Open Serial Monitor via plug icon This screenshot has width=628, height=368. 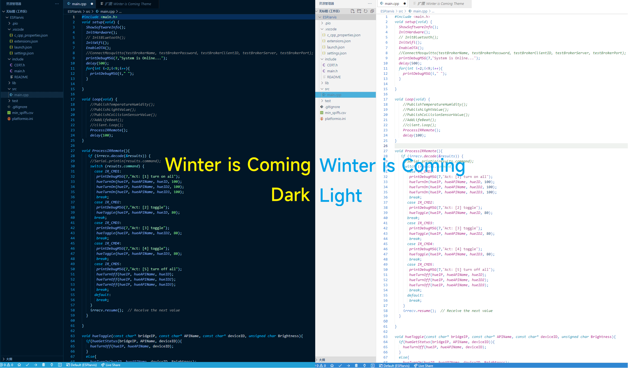point(52,365)
